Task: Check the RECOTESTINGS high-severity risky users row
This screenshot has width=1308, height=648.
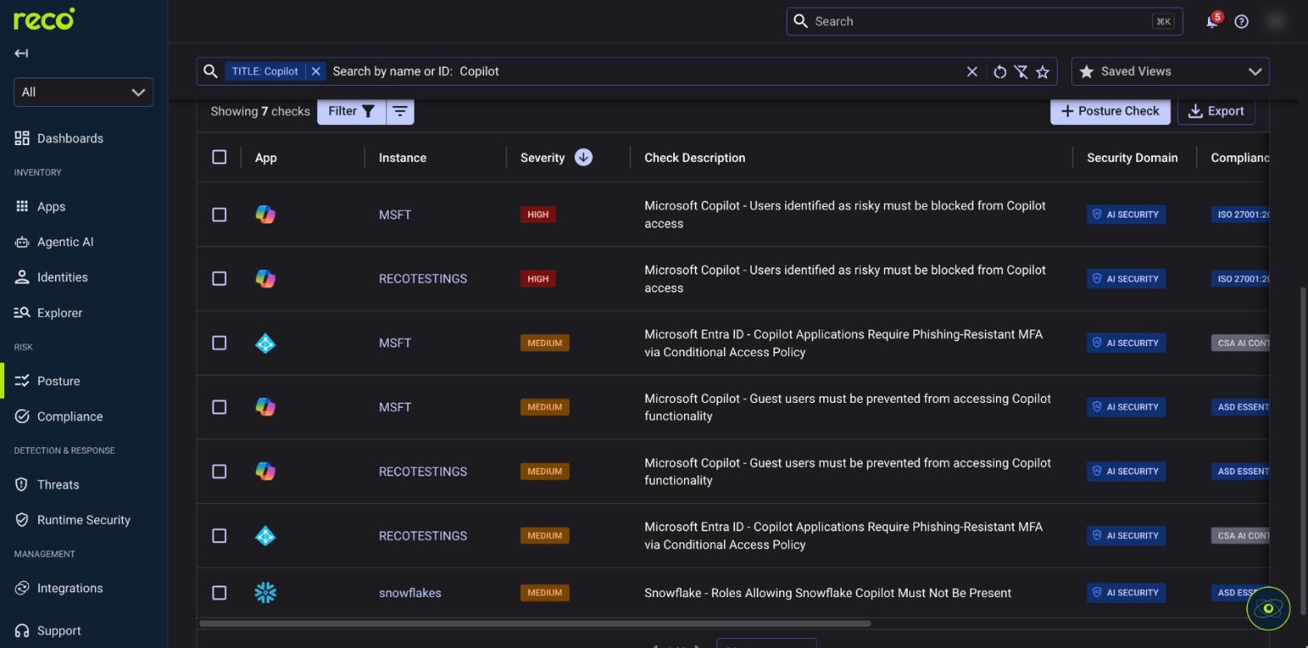Action: coord(219,279)
